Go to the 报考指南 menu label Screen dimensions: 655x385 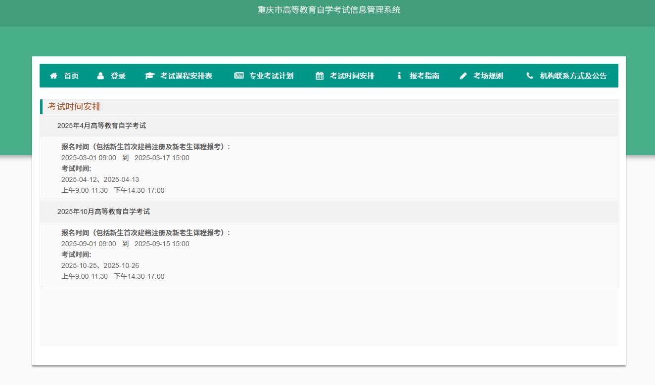424,76
